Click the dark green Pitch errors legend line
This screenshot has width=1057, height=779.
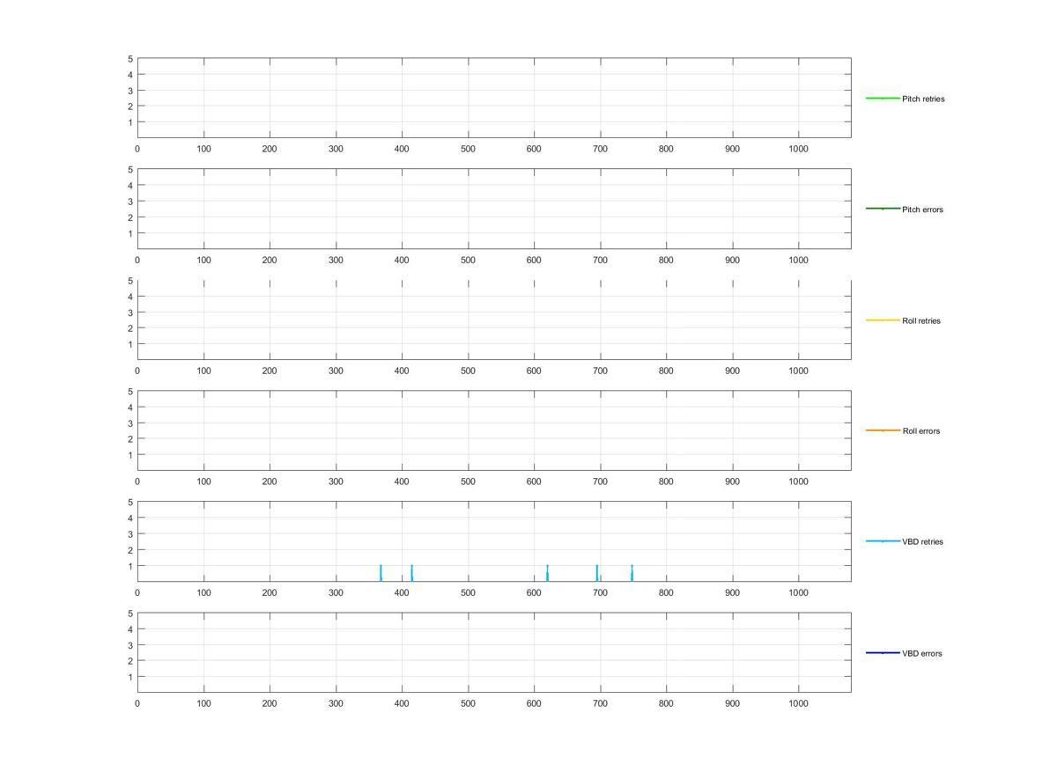(883, 209)
